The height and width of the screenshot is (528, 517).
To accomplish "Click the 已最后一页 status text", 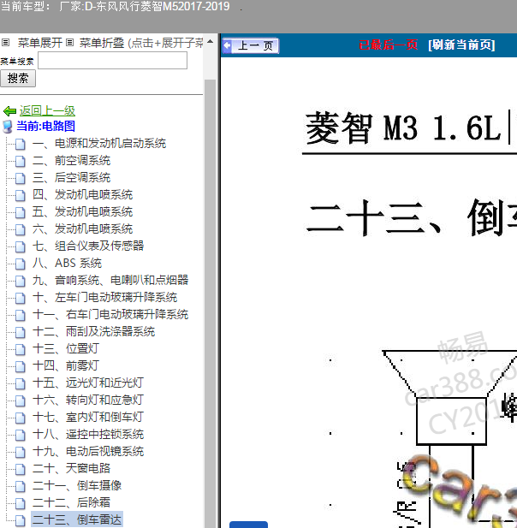I will 388,44.
